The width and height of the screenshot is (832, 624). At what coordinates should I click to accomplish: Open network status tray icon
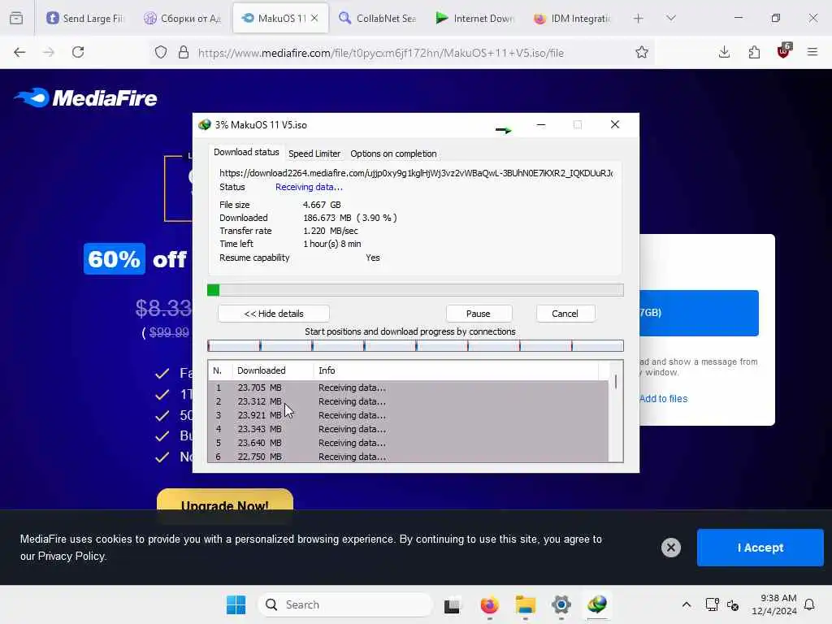712,604
